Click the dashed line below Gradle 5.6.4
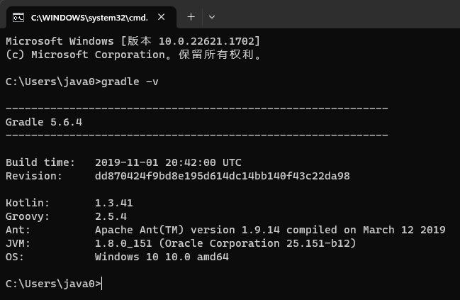 [196, 135]
